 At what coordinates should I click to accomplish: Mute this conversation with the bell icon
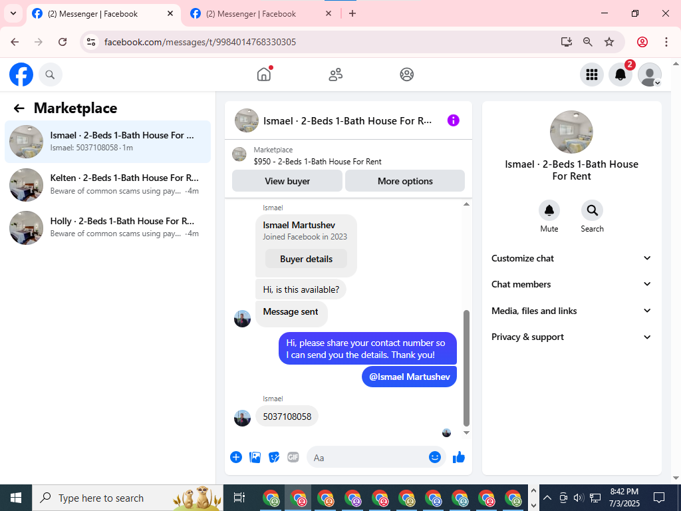(549, 211)
